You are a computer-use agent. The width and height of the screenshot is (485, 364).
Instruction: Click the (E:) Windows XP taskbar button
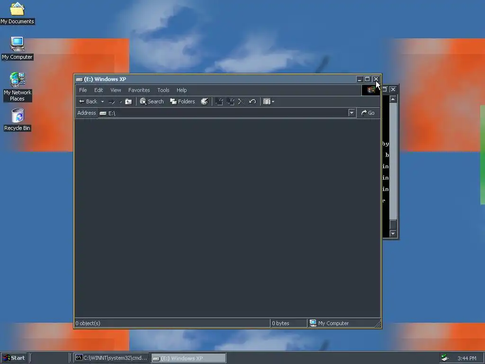coord(189,358)
